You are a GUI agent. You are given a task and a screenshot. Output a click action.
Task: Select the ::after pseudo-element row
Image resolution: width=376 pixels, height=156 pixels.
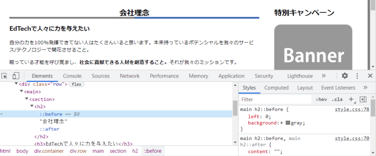(x=49, y=129)
